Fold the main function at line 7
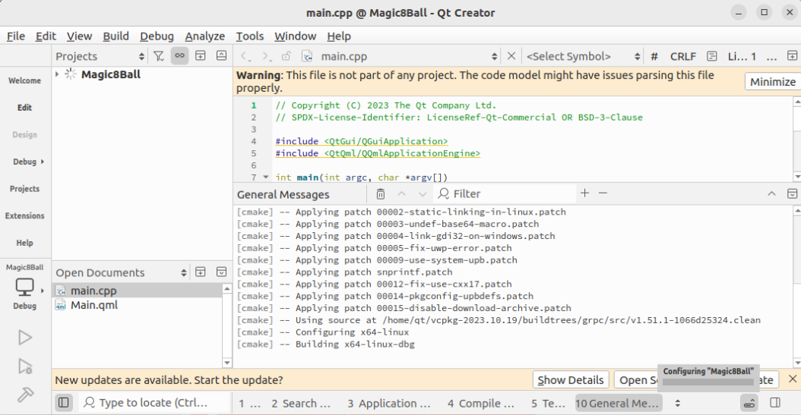This screenshot has width=801, height=415. (x=266, y=177)
